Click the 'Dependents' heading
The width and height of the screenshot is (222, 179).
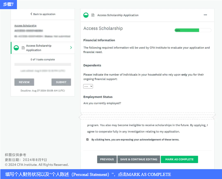tap(92, 65)
